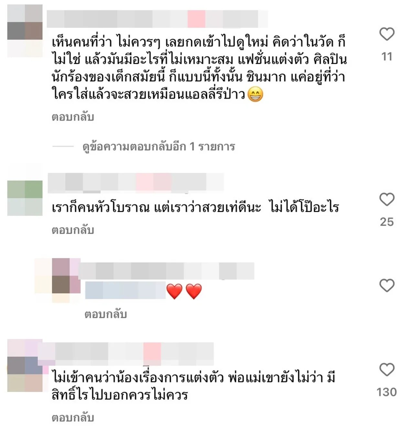Tap heart on the 25-like comment
This screenshot has width=414, height=439.
pos(387,199)
